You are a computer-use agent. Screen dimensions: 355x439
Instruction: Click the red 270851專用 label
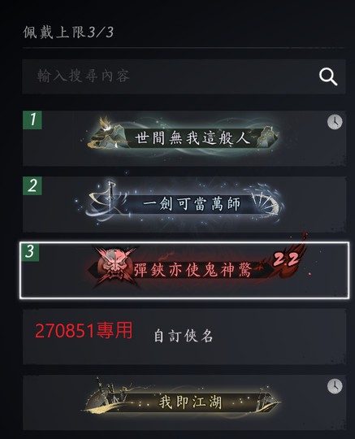coord(84,331)
